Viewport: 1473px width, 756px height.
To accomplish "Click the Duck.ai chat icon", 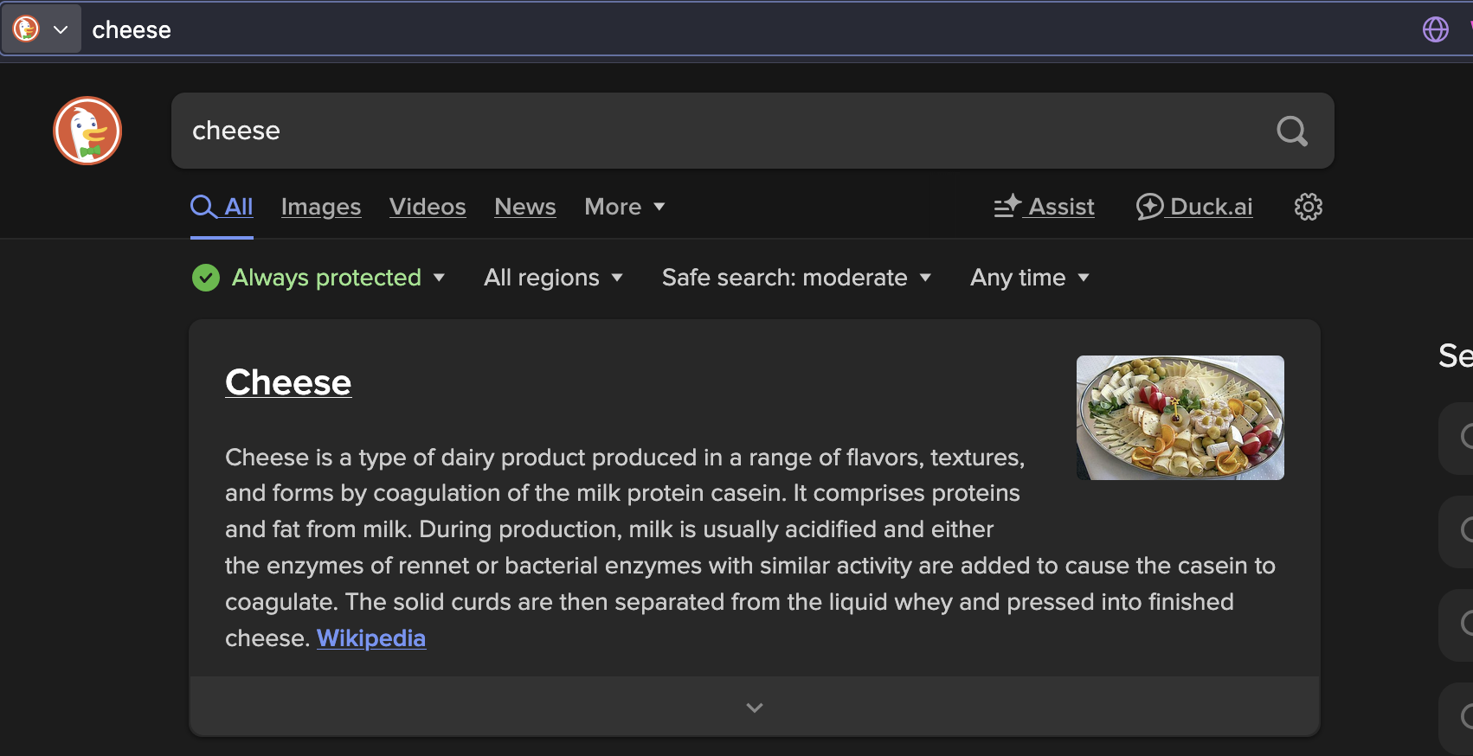I will coord(1149,207).
